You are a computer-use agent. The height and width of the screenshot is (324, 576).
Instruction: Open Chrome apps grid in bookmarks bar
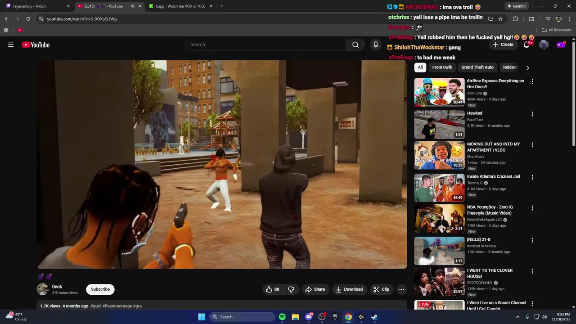click(6, 30)
